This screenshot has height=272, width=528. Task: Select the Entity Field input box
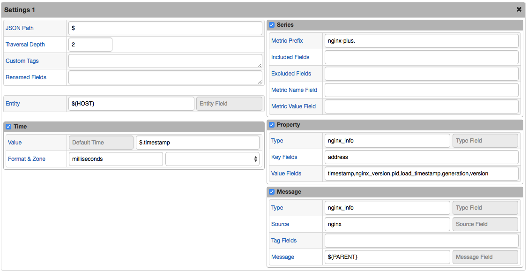pyautogui.click(x=229, y=104)
